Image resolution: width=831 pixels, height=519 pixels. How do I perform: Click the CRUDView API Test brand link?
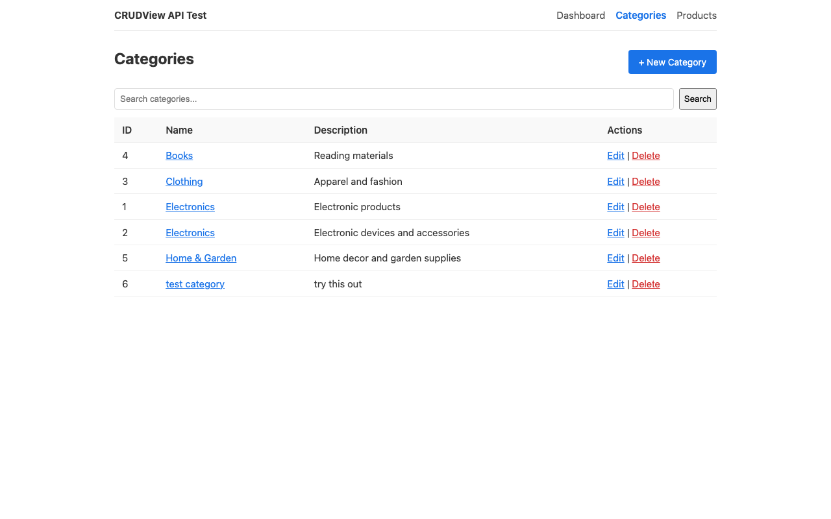160,15
